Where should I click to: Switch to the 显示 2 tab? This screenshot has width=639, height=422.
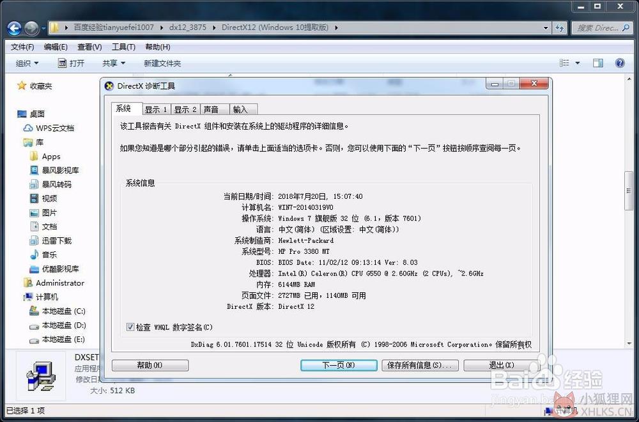[185, 109]
